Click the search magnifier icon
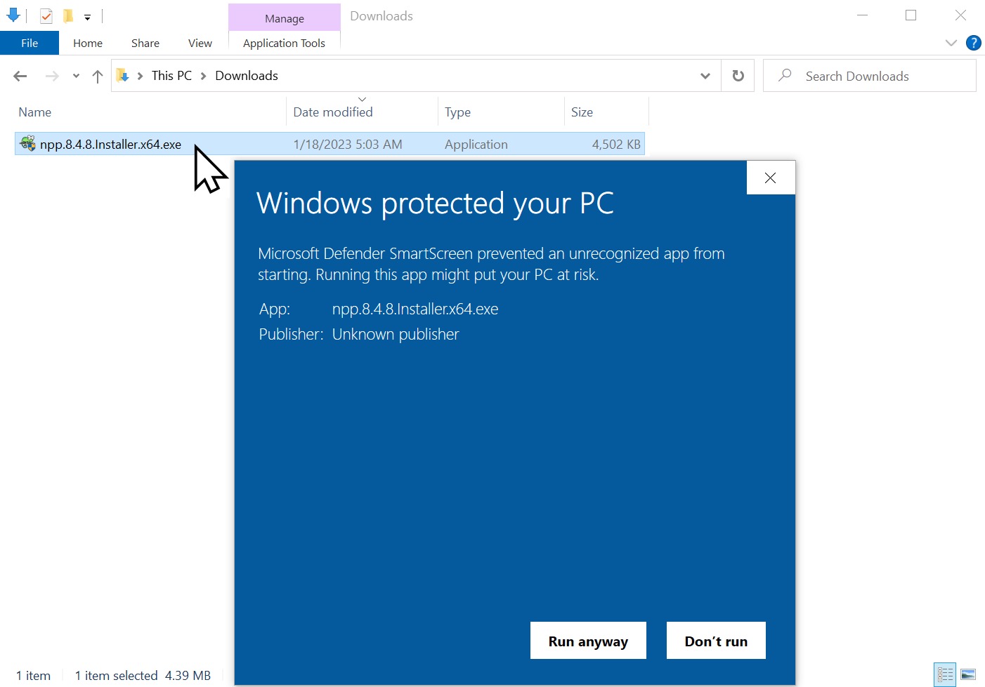Image resolution: width=985 pixels, height=687 pixels. coord(785,75)
